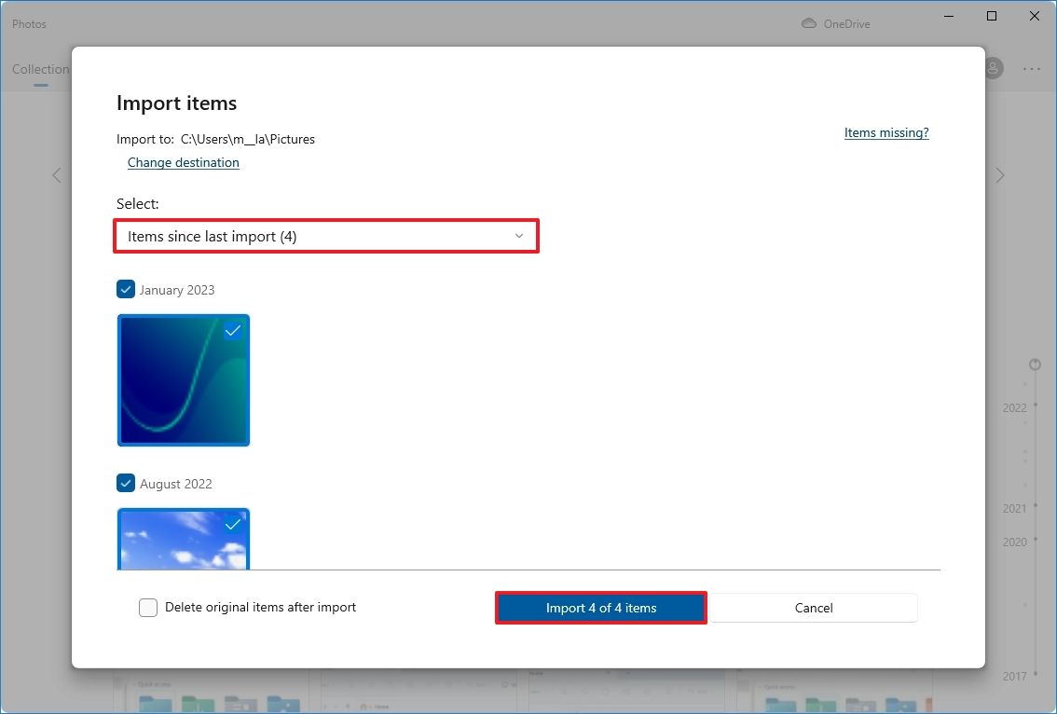
Task: Select the blue wave photo thumbnail
Action: [x=183, y=380]
